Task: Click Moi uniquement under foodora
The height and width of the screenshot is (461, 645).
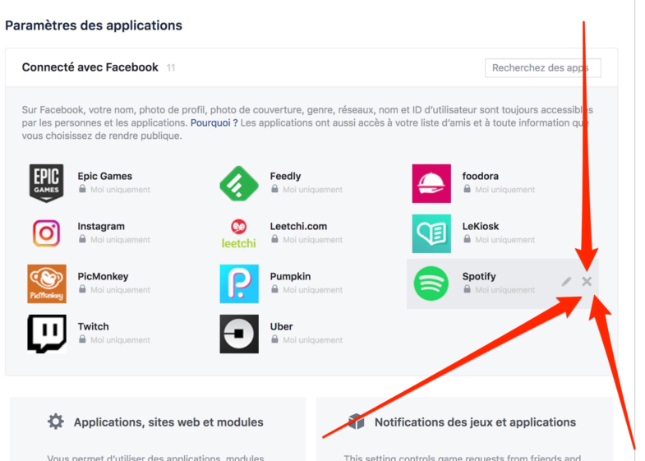Action: point(505,190)
